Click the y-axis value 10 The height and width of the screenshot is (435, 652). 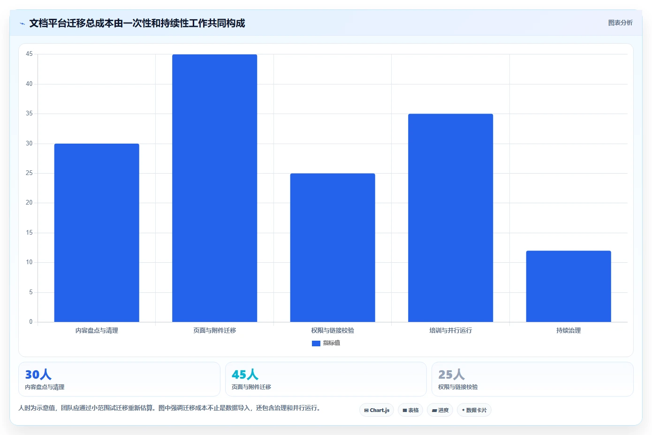[x=29, y=262]
